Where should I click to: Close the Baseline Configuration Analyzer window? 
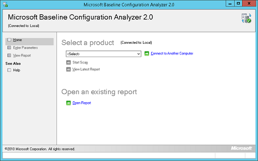coord(249,3)
